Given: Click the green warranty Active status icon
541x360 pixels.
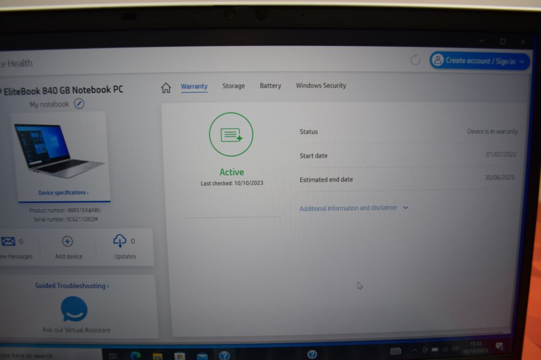Looking at the screenshot, I should pos(231,134).
